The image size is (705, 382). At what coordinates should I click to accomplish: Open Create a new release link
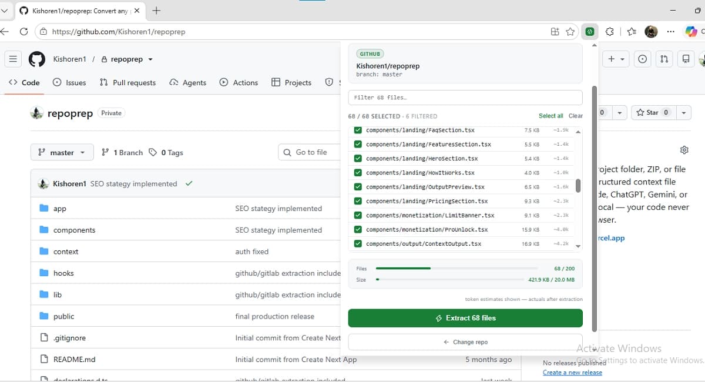572,372
